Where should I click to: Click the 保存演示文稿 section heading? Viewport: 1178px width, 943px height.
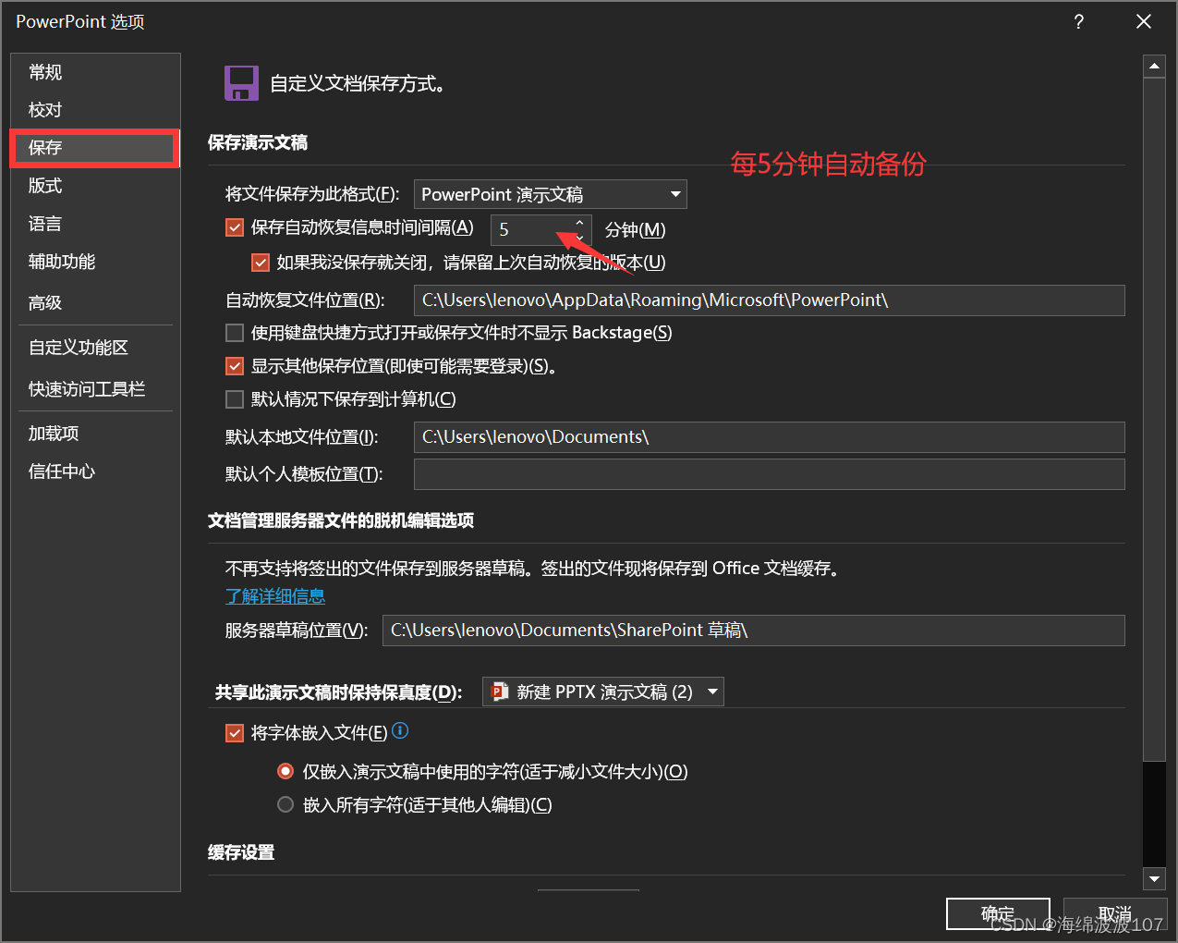(x=258, y=142)
